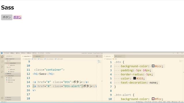
Task: Click line number 15 in index.html
Action: point(28,86)
